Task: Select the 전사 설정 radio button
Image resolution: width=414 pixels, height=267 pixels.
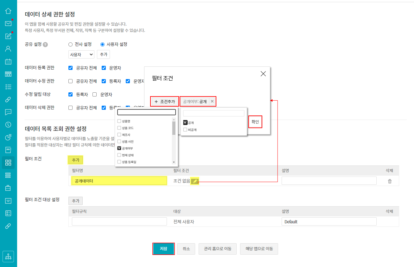Action: point(71,44)
